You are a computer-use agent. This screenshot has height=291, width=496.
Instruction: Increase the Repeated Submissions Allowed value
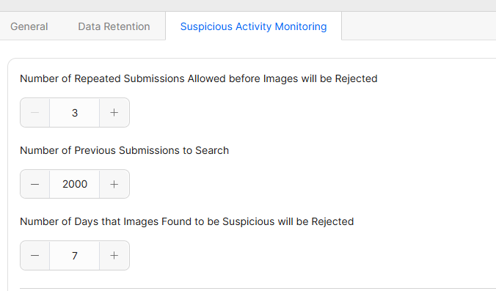tap(114, 112)
